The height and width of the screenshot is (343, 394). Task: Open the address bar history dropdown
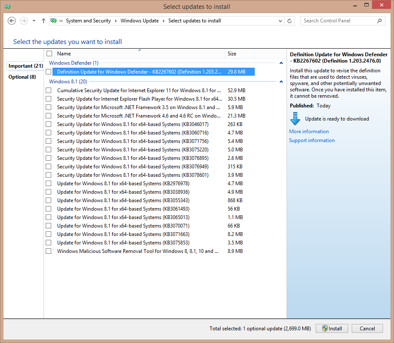[x=280, y=21]
